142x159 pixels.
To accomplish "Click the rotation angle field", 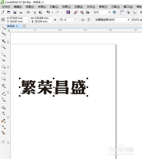I will click(x=68, y=20).
